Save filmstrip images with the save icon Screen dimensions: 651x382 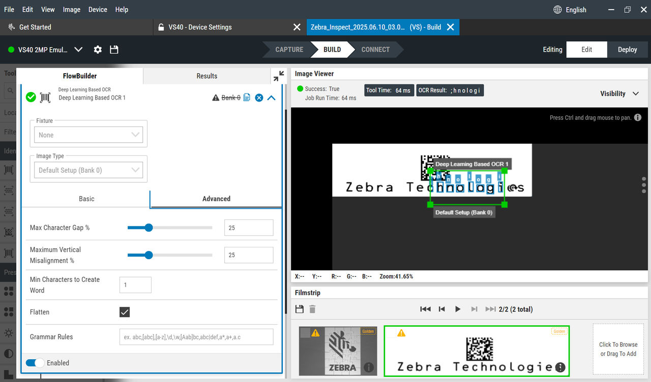point(300,309)
